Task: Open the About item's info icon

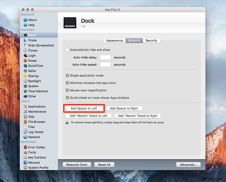Action: [x=26, y=20]
